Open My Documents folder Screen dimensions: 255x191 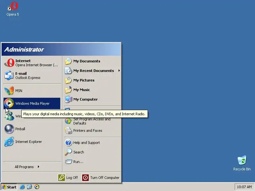point(92,61)
